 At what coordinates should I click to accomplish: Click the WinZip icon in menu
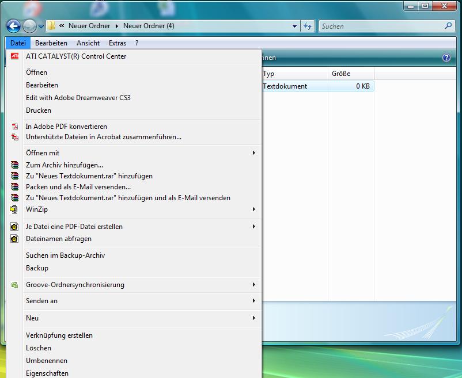(14, 209)
